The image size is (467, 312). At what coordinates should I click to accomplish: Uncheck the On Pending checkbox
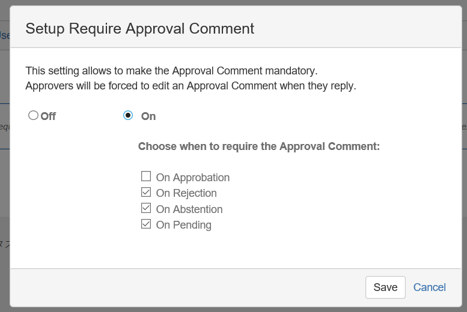coord(145,224)
